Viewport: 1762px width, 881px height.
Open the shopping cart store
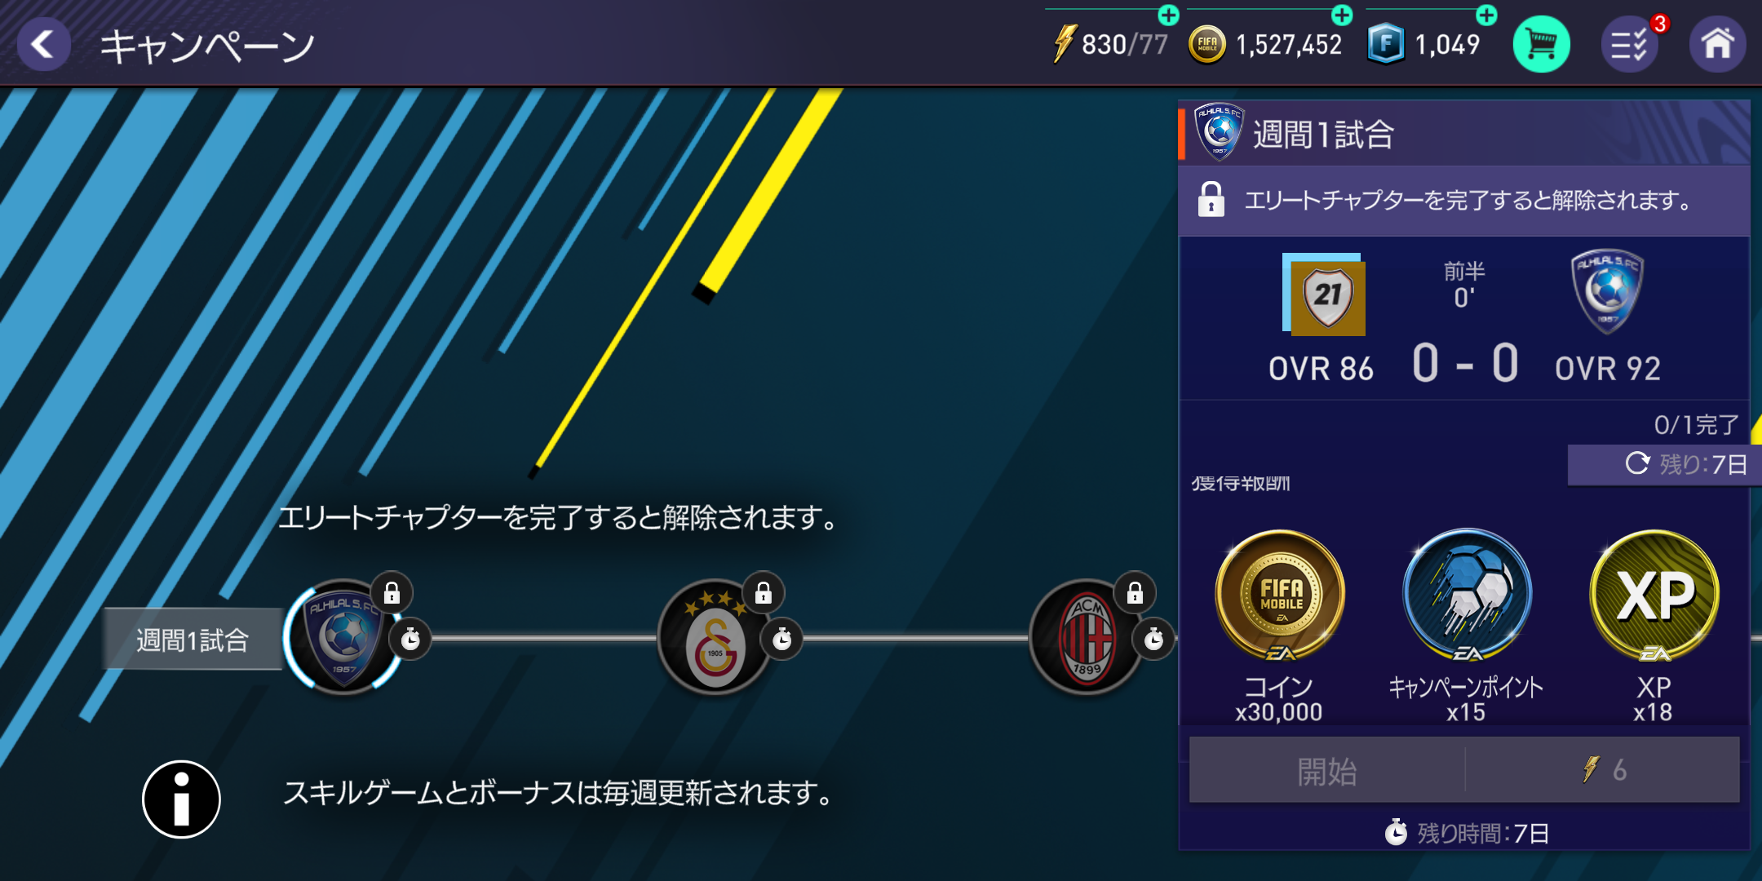coord(1541,44)
